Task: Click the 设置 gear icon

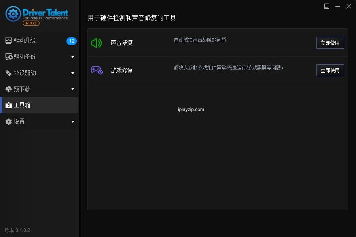Action: tap(9, 122)
